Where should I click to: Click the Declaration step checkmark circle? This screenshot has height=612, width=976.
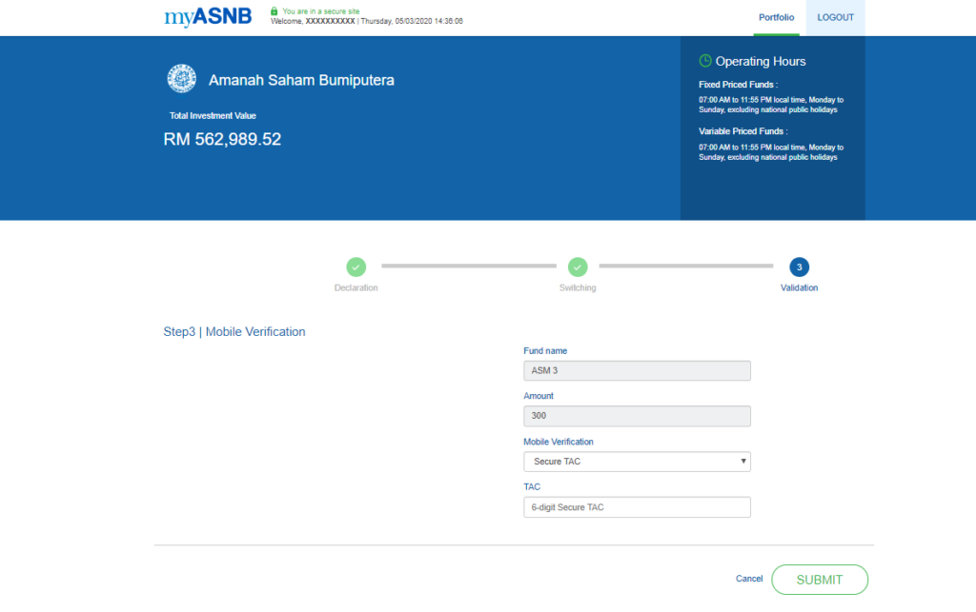pos(356,267)
